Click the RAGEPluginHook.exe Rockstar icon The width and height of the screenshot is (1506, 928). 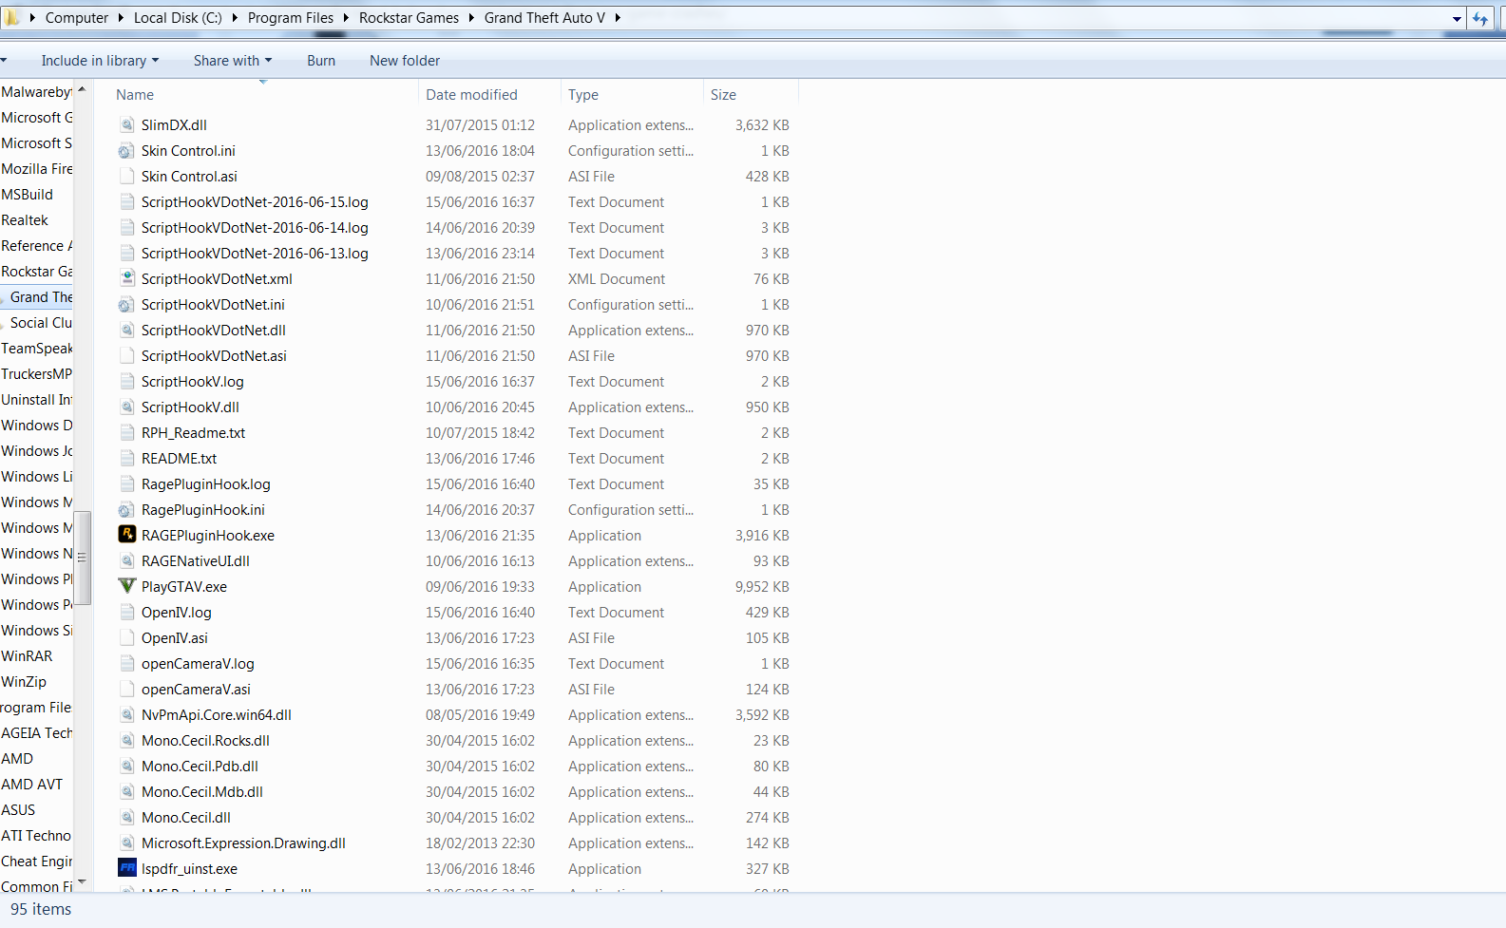click(126, 535)
